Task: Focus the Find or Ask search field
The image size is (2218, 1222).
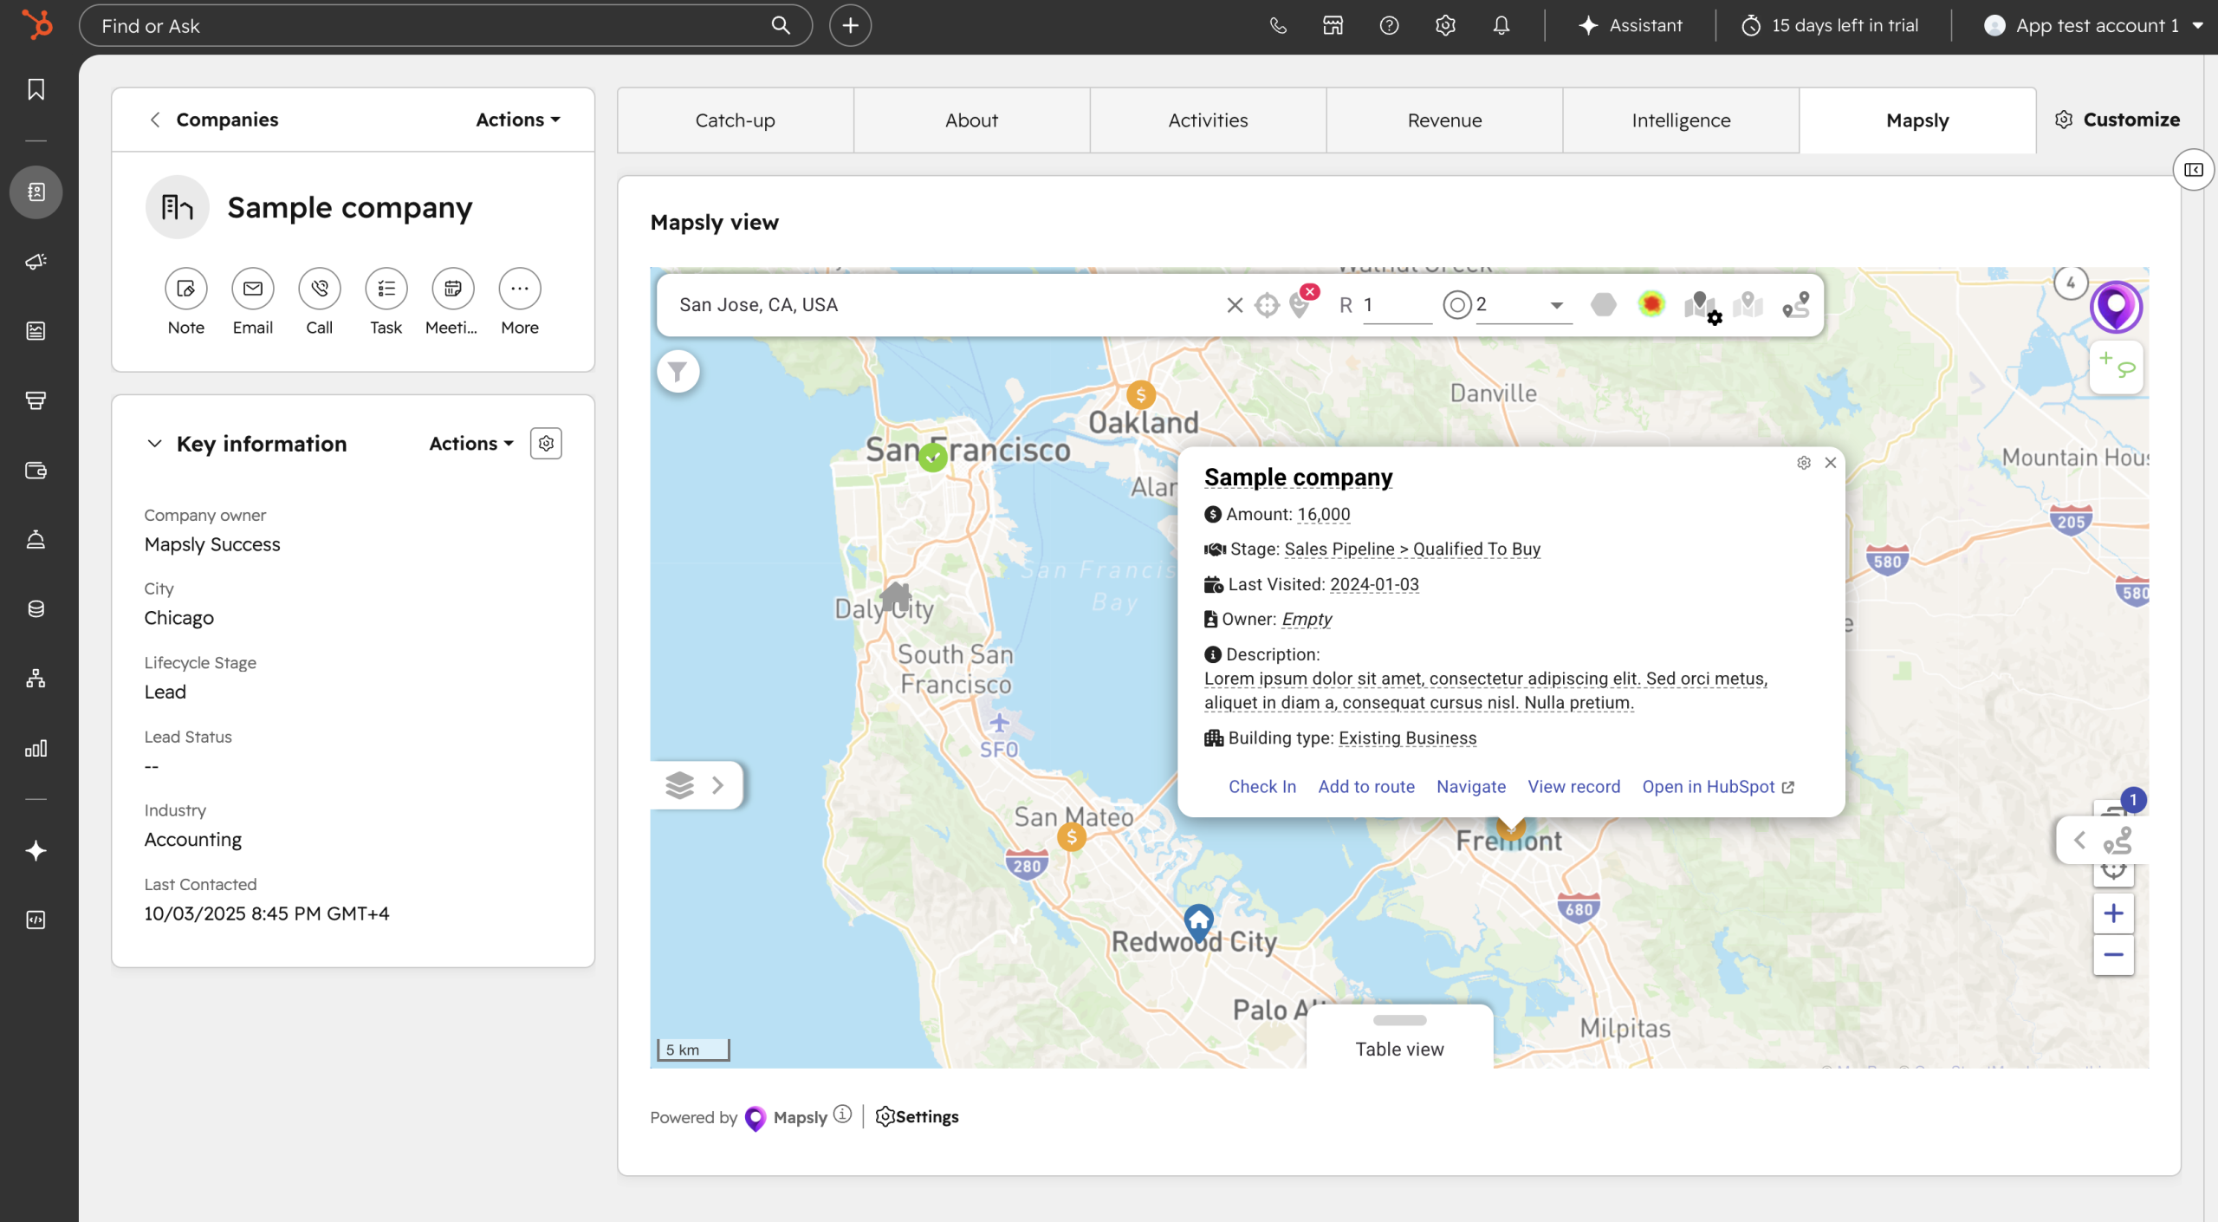Action: [x=445, y=25]
